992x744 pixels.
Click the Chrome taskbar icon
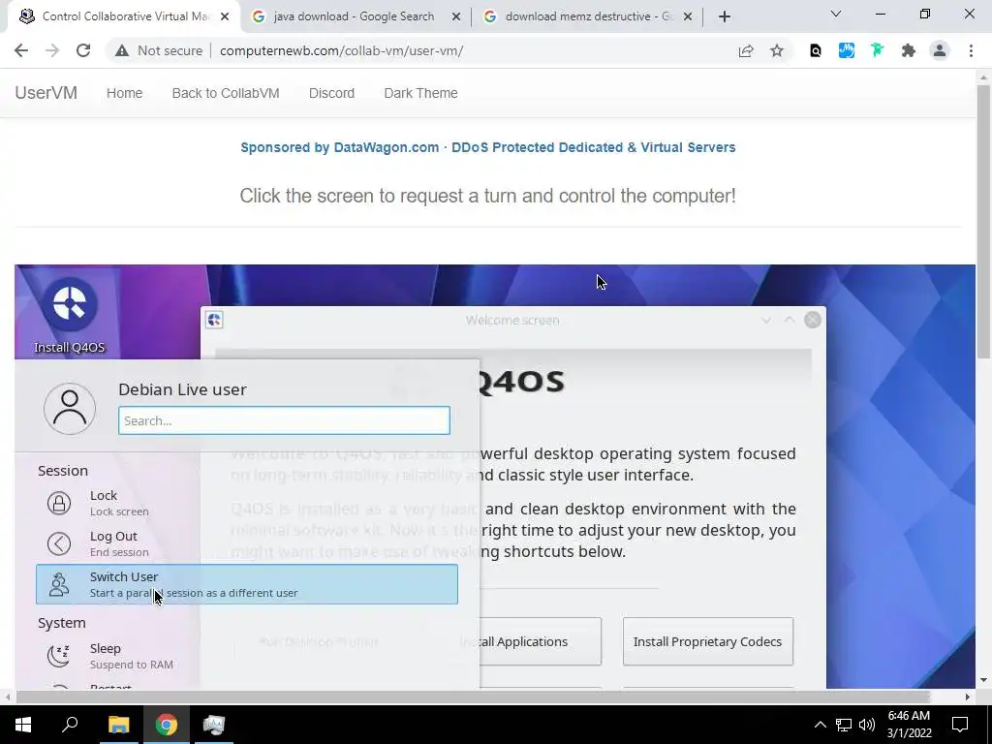tap(167, 725)
